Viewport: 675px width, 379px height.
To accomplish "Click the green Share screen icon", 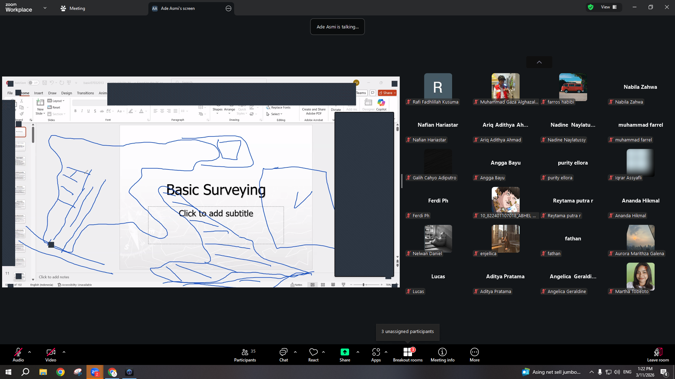I will click(345, 352).
